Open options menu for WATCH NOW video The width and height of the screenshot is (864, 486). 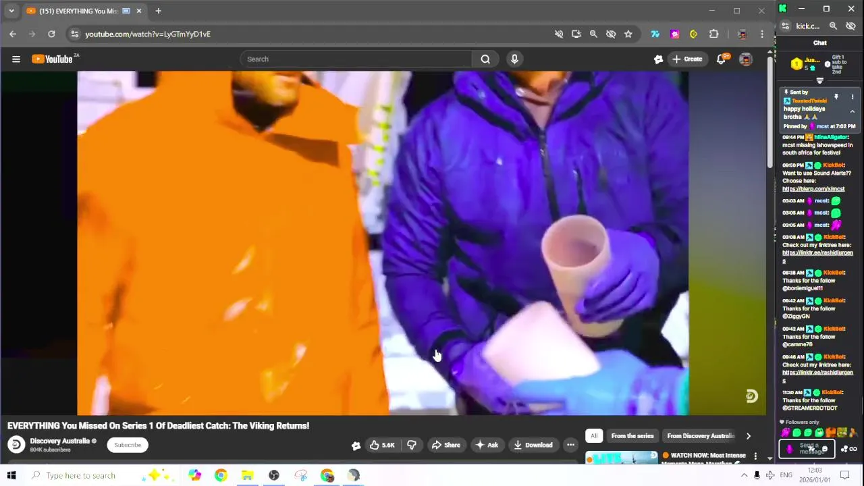tap(755, 457)
